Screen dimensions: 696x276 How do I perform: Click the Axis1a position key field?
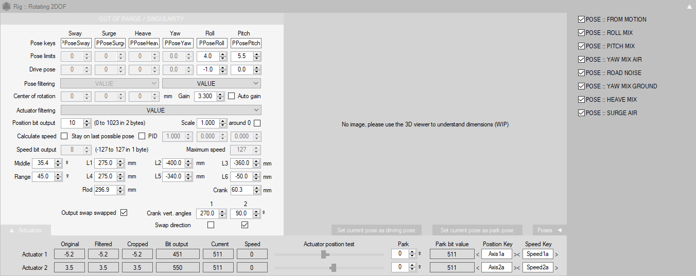coord(497,253)
